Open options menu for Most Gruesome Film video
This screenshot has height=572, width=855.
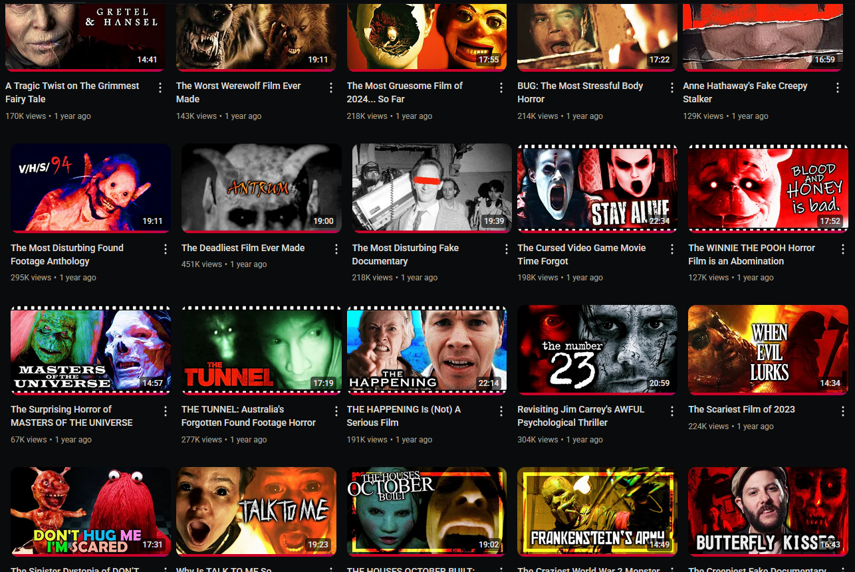502,88
